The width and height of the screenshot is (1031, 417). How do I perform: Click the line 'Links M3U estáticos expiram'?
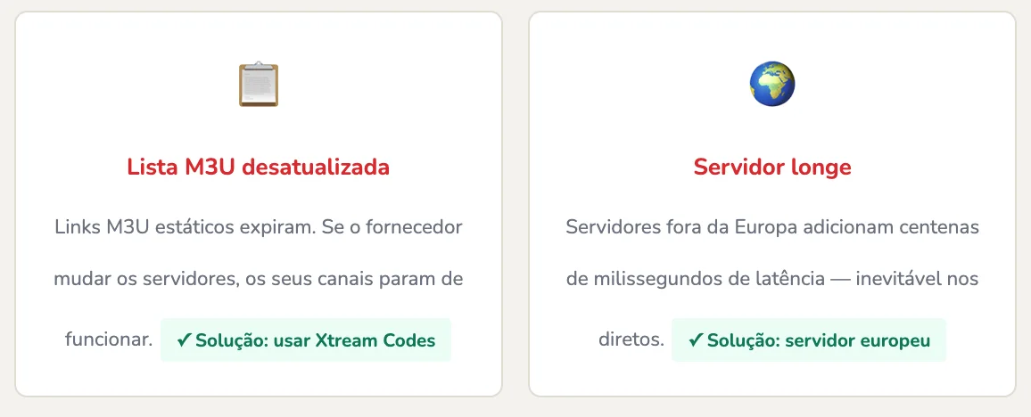point(177,226)
